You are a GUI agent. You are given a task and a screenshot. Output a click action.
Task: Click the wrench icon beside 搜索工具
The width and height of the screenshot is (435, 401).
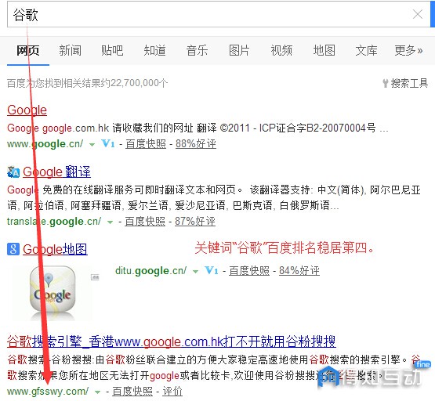click(x=386, y=84)
